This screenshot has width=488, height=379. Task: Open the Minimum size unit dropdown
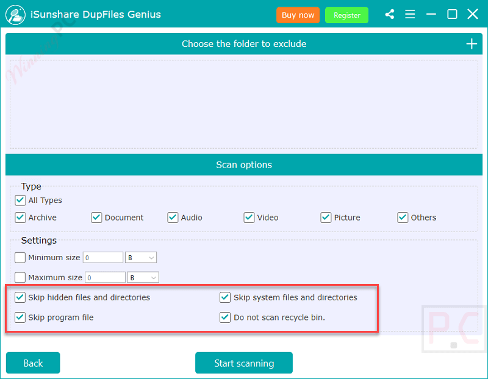tap(141, 258)
